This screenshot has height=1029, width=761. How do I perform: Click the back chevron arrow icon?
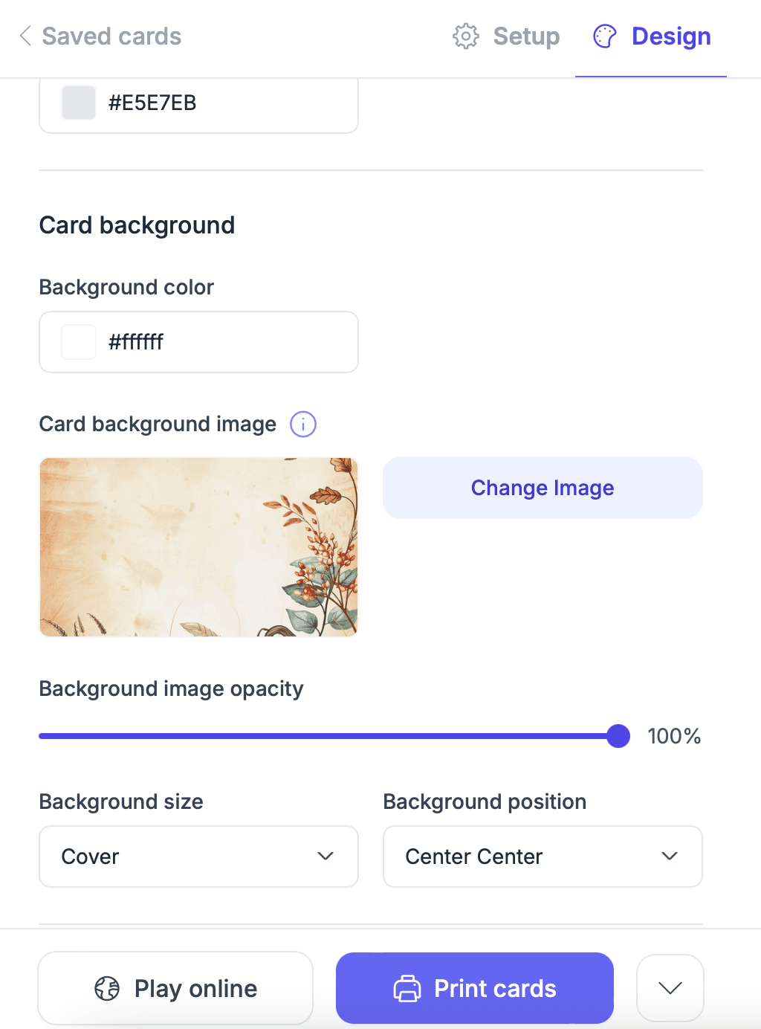point(25,36)
